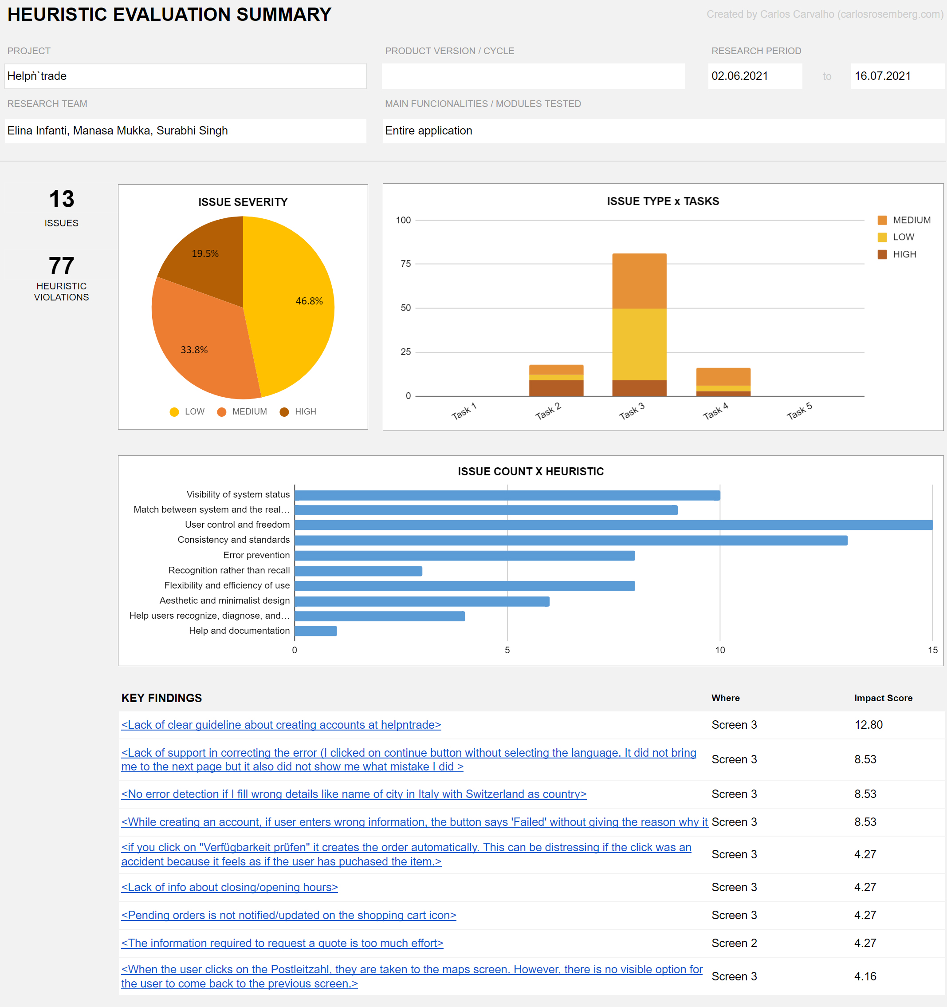Screen dimensions: 947x1007
Task: Click the empty Product Version / Cycle field
Action: coord(533,76)
